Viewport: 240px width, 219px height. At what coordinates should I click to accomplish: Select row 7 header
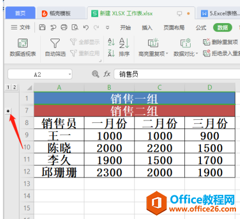[x=27, y=111]
